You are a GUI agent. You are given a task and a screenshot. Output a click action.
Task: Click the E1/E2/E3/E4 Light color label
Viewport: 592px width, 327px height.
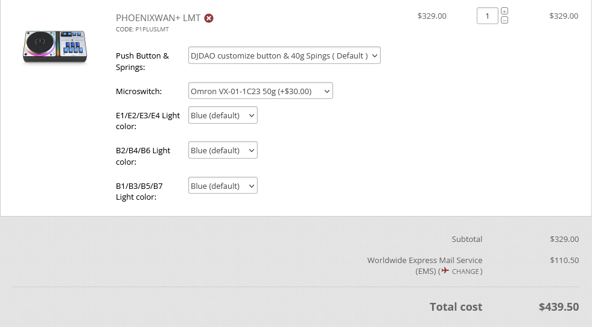tap(148, 121)
